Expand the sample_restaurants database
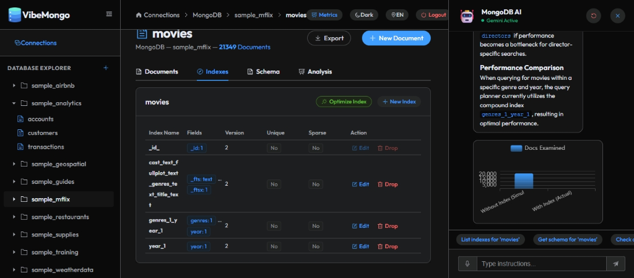Viewport: 634px width, 278px height. click(x=14, y=217)
